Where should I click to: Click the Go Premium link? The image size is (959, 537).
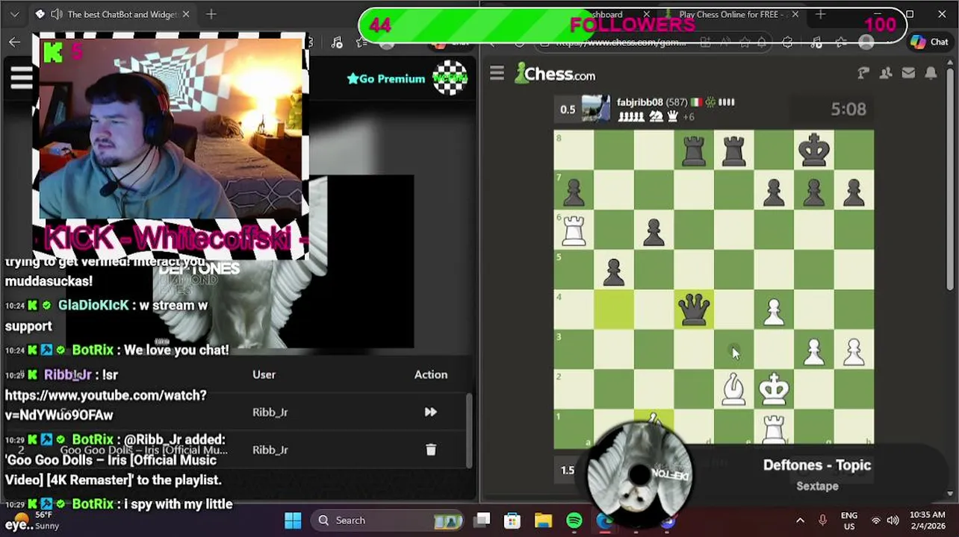(x=386, y=79)
